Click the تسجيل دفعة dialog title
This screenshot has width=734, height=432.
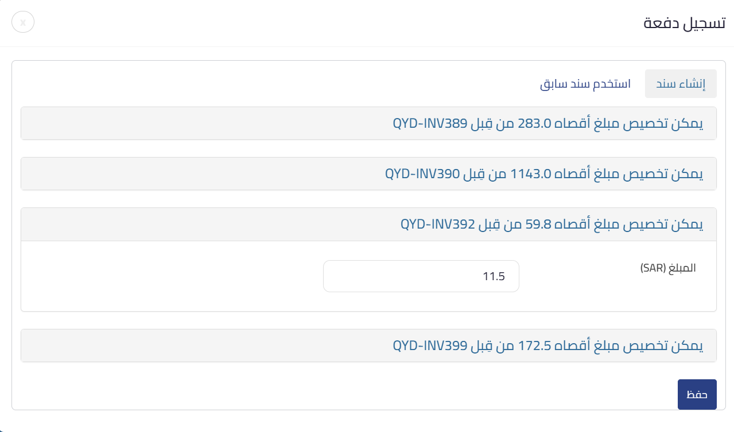tap(684, 24)
